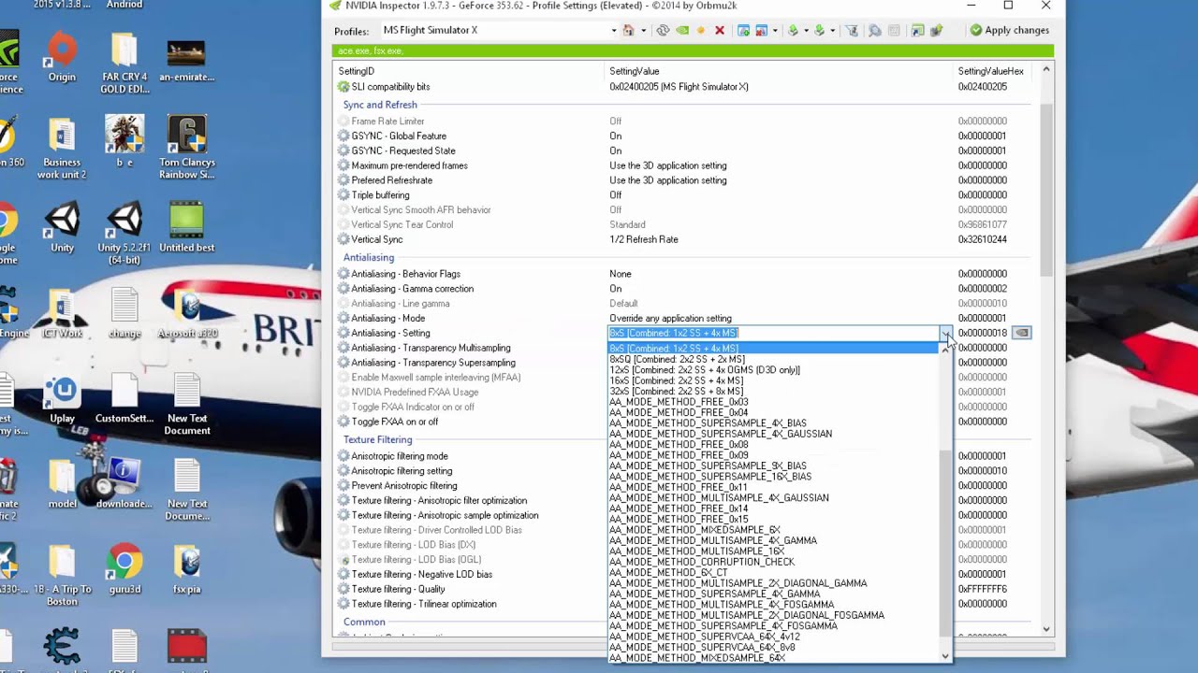This screenshot has width=1198, height=673.
Task: Click the magnifier search toolbar icon
Action: click(x=874, y=30)
